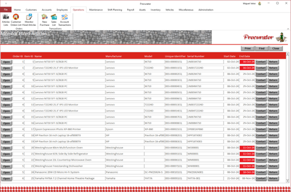Open the File menu
Image resolution: width=291 pixels, height=192 pixels.
click(x=6, y=10)
